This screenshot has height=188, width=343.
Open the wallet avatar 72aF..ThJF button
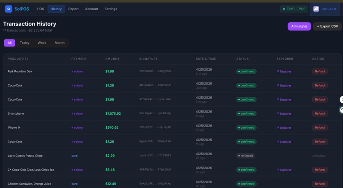point(325,9)
